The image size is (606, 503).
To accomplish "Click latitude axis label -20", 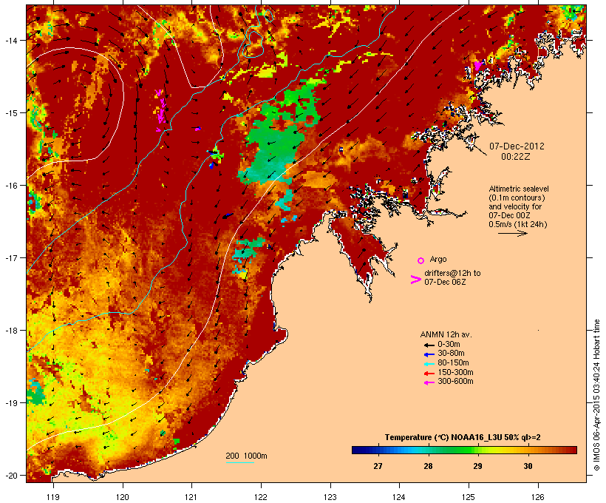I will click(x=10, y=476).
